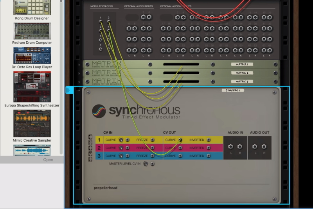Viewport: 313px width, 209px height.
Task: Click optional audio output jack 20
Action: pos(183,28)
